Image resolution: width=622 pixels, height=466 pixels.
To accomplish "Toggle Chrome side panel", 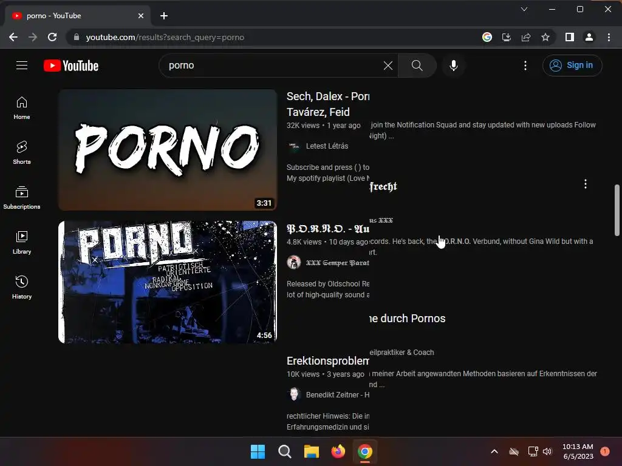I will (x=570, y=37).
